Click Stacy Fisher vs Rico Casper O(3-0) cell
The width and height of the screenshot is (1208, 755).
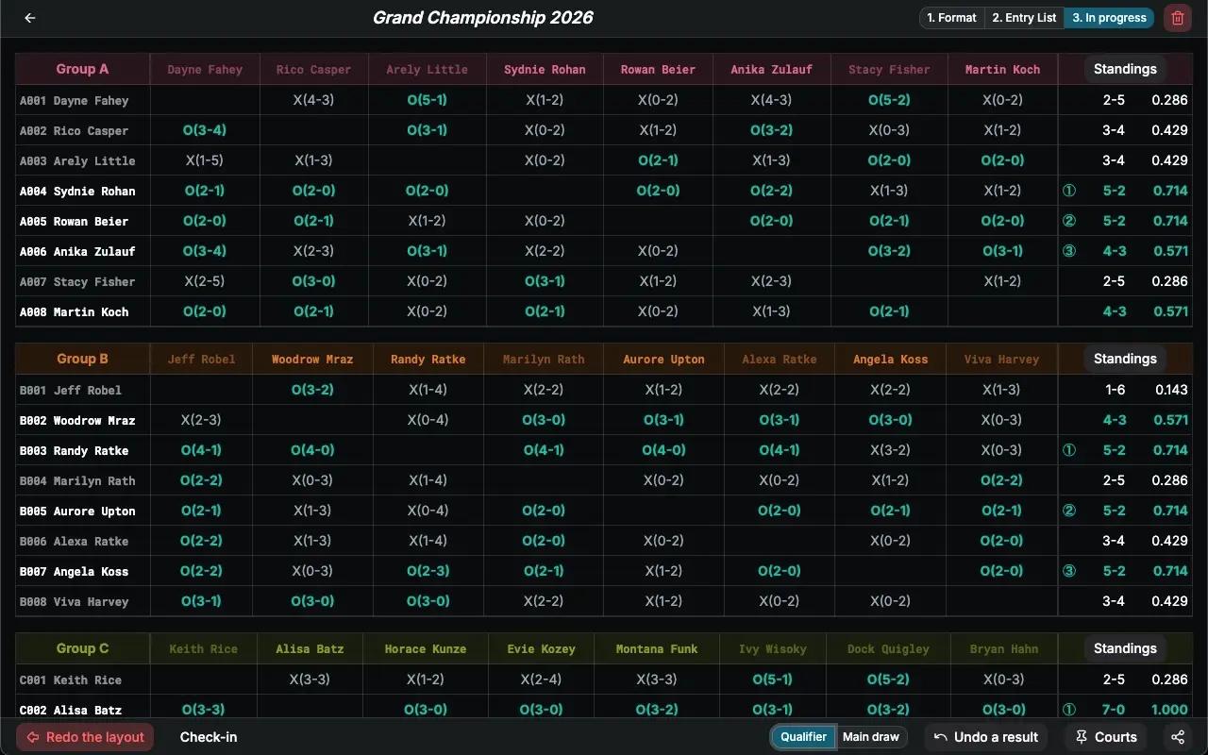pyautogui.click(x=314, y=281)
